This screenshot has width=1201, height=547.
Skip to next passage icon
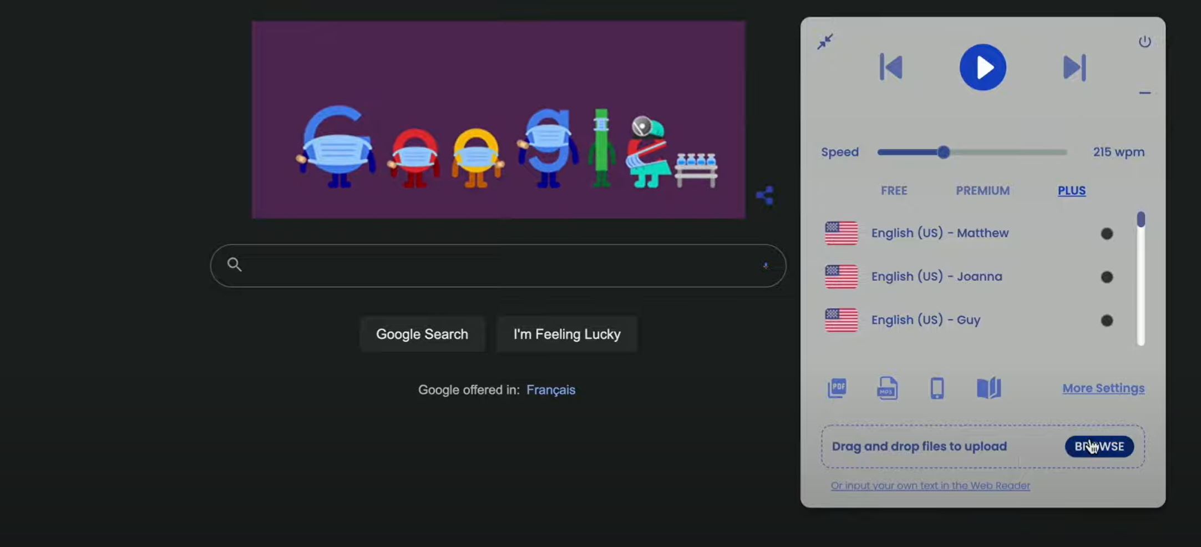(1075, 67)
